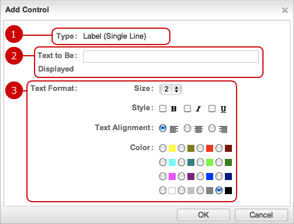The width and height of the screenshot is (294, 224).
Task: Click the Cancel button
Action: click(261, 215)
